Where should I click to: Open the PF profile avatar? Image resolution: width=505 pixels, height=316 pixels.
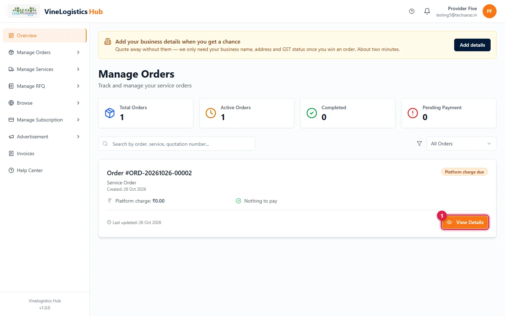(490, 11)
